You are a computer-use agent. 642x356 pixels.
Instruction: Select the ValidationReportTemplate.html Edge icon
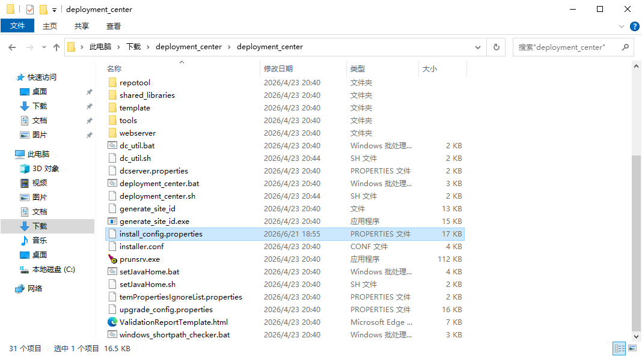click(x=112, y=322)
